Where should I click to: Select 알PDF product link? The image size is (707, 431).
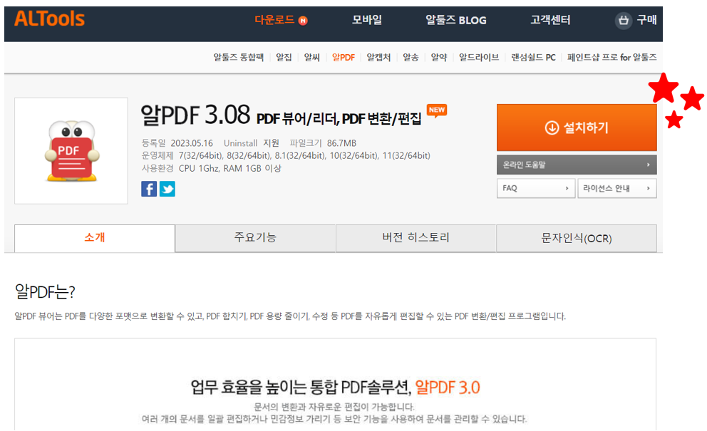343,57
